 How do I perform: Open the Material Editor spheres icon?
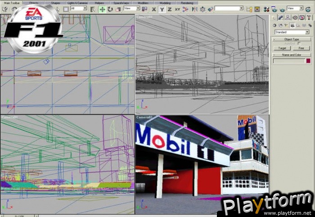pos(266,9)
